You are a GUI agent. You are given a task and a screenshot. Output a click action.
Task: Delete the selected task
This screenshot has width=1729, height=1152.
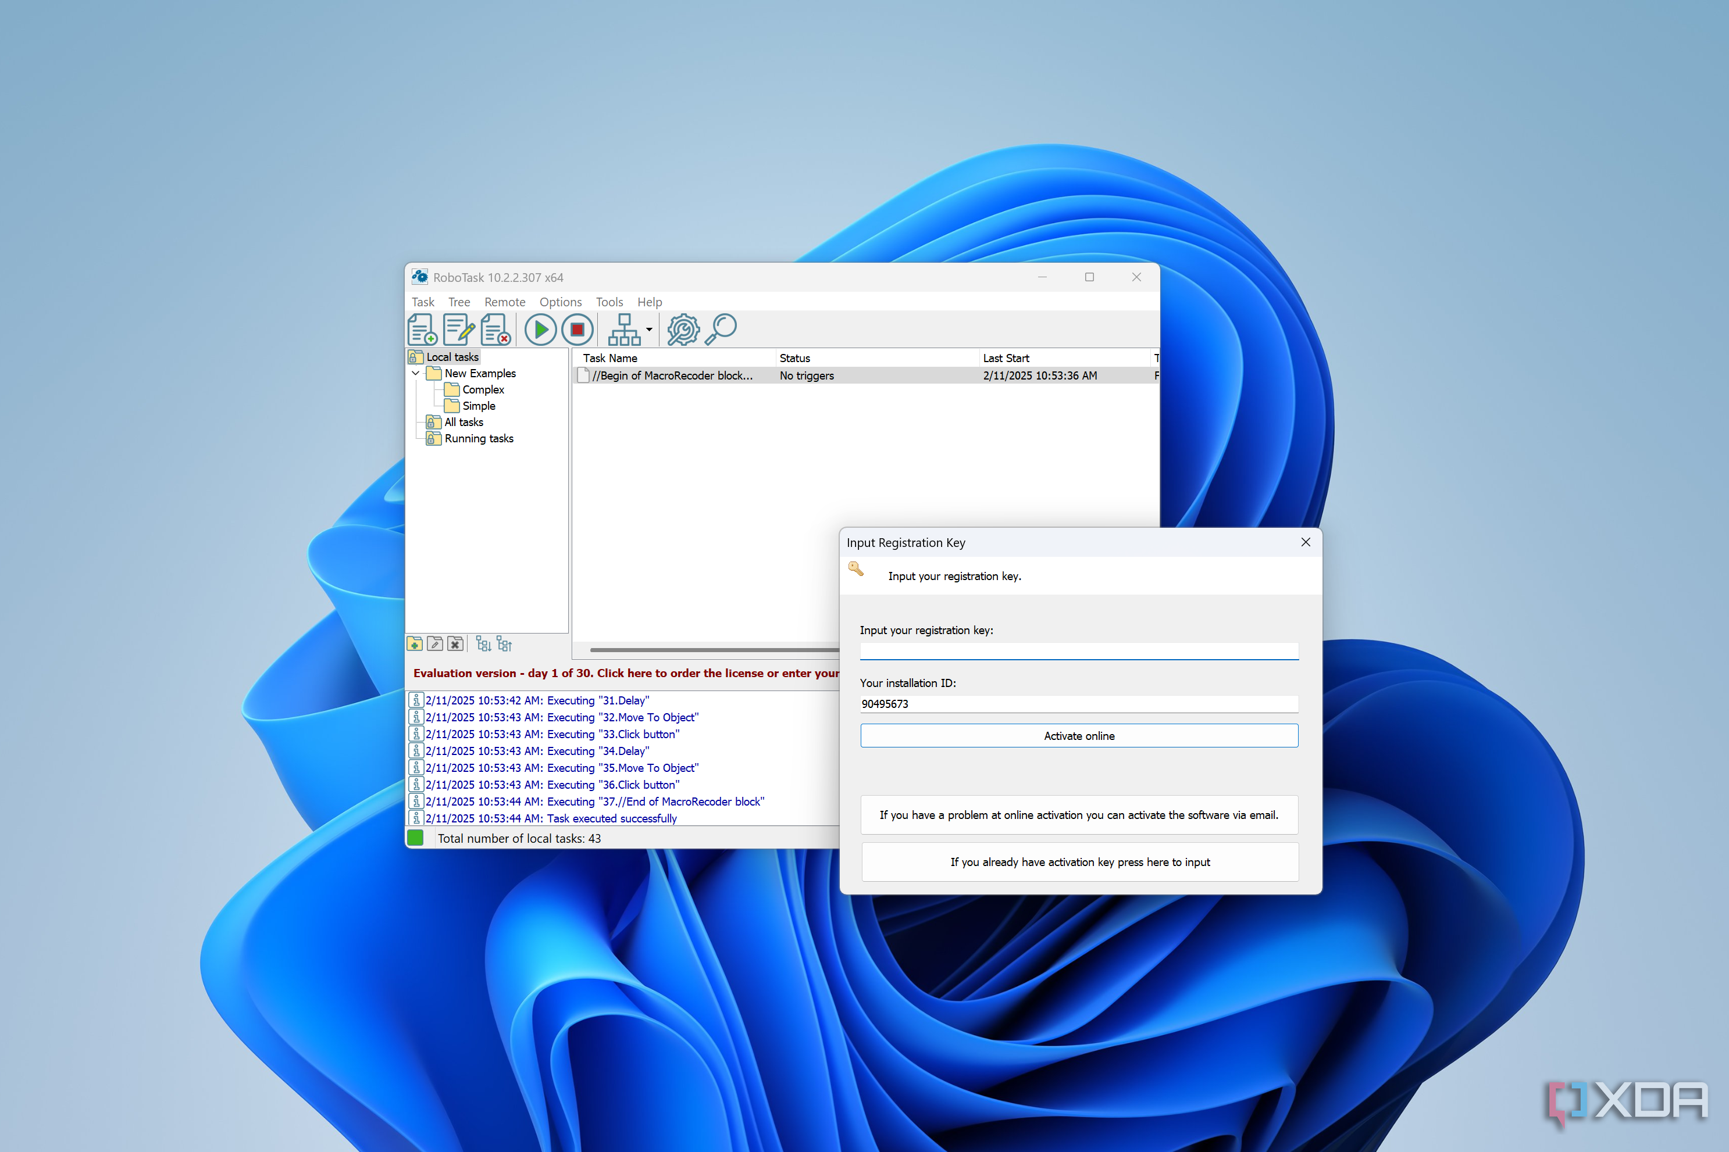pyautogui.click(x=495, y=329)
